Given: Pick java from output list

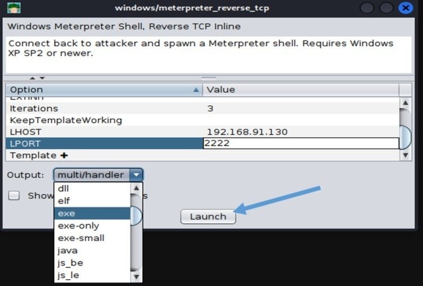Looking at the screenshot, I should [x=92, y=251].
